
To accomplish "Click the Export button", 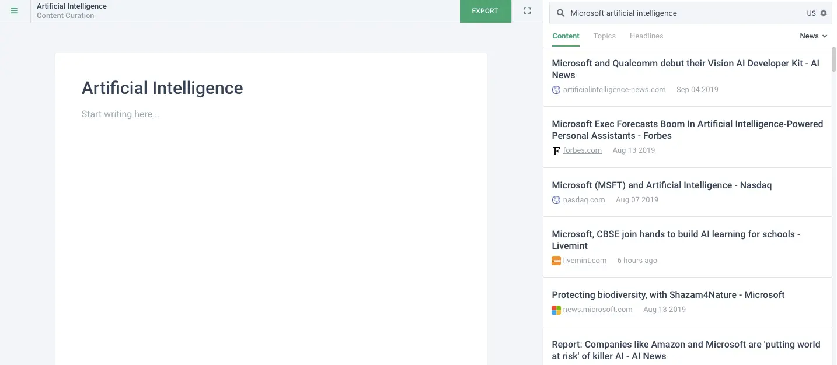I will pos(485,11).
